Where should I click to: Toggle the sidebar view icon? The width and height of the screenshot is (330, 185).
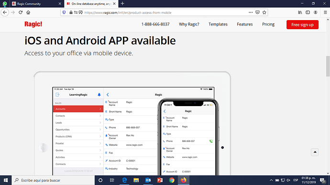click(308, 12)
